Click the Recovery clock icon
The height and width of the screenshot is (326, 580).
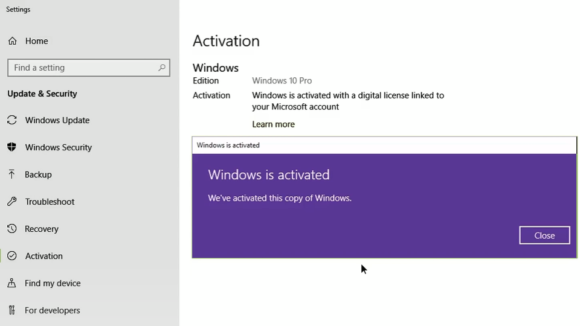12,228
